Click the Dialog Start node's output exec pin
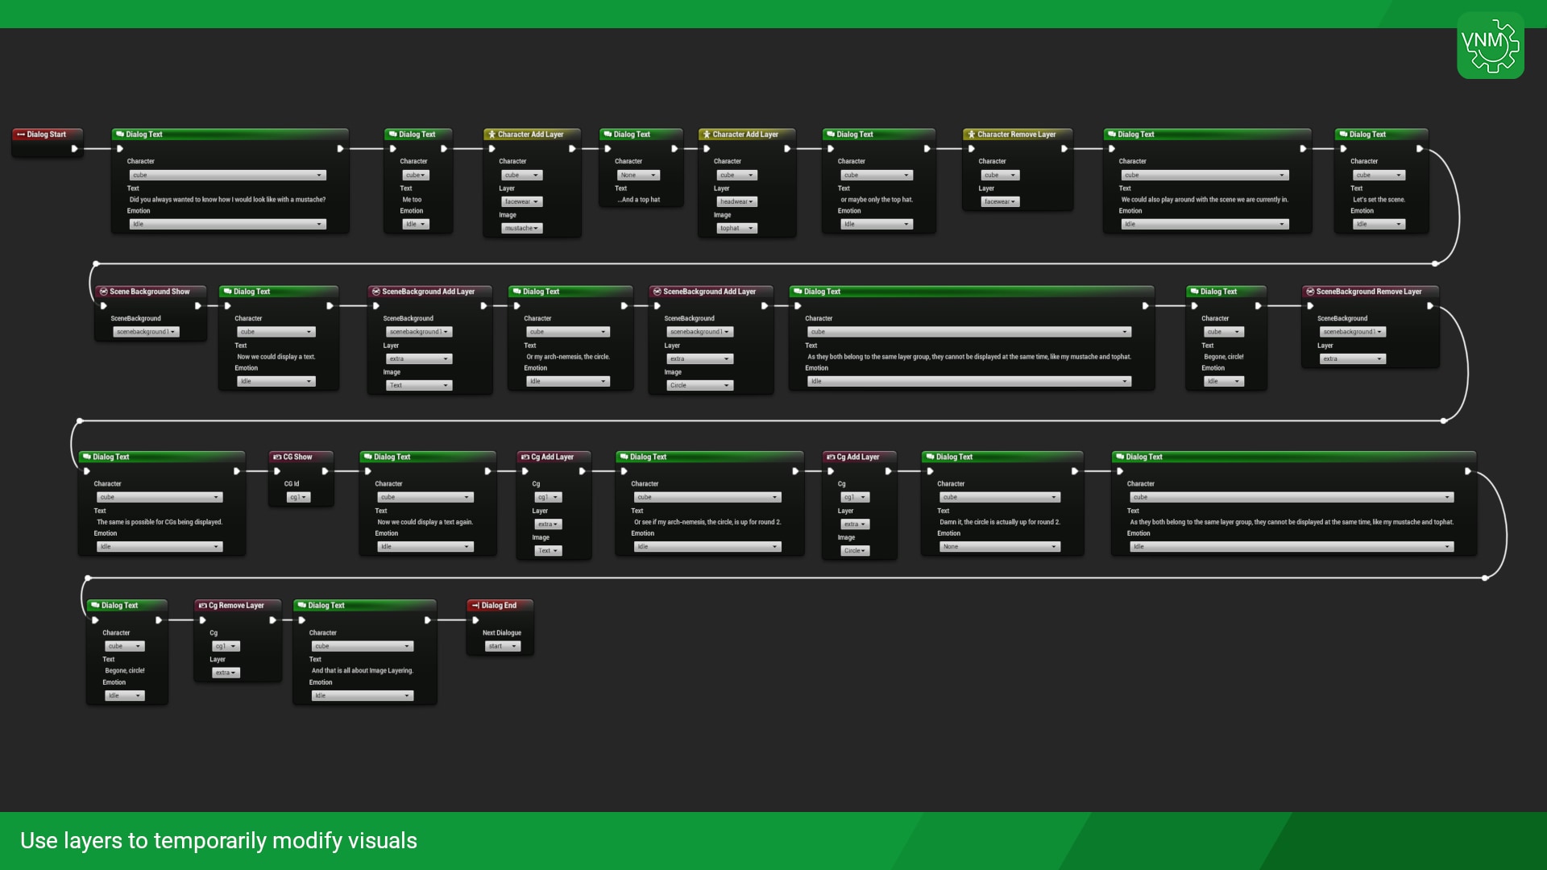Screen dimensions: 1547x870 [x=74, y=149]
